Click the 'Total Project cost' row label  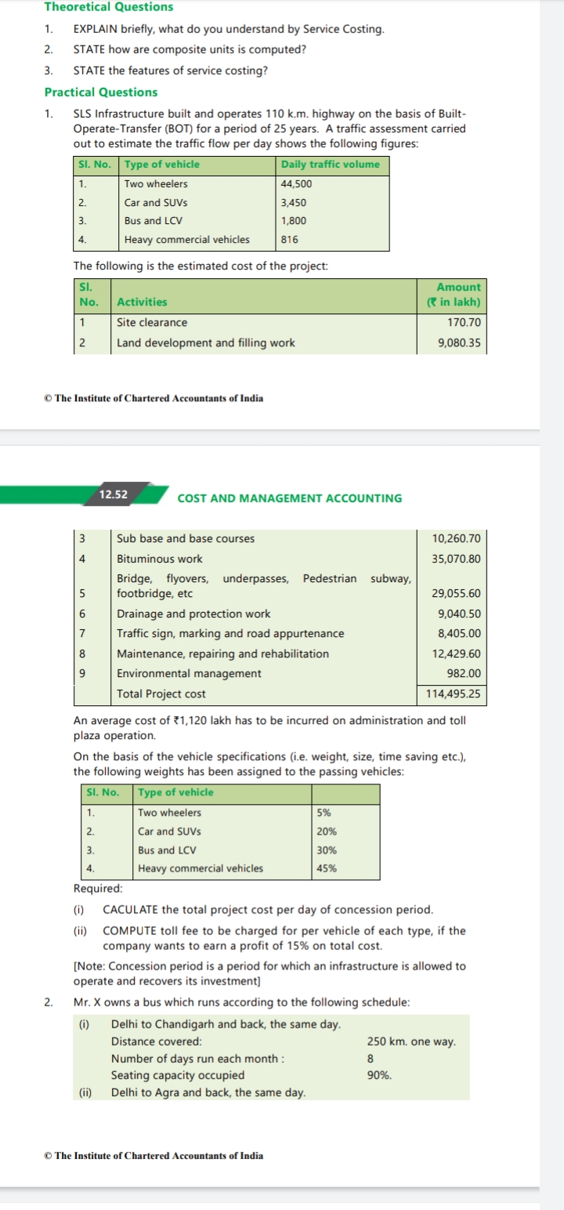coord(161,694)
